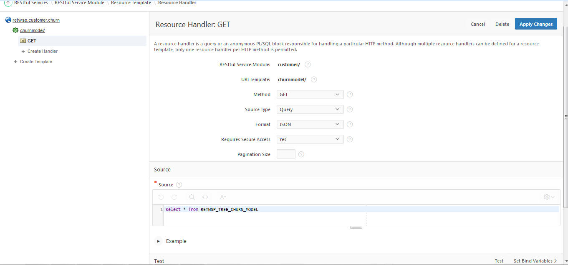Click Redo in the code editor toolbar
Screen dimensions: 568x265
click(x=174, y=197)
